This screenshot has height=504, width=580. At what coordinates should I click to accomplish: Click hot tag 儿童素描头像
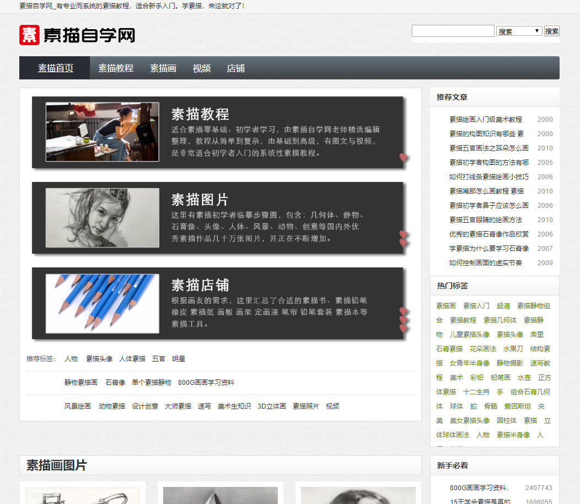coord(470,335)
